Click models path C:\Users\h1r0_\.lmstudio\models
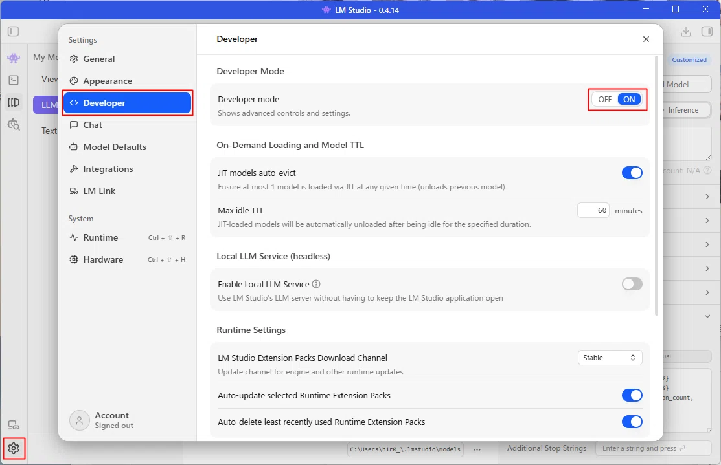This screenshot has height=465, width=721. point(405,449)
